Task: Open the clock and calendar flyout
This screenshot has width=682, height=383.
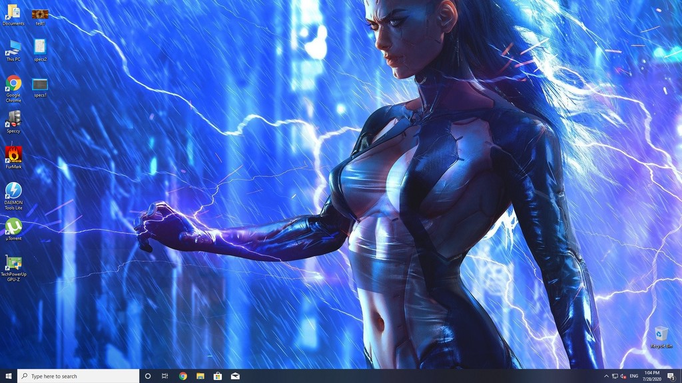Action: [x=652, y=376]
